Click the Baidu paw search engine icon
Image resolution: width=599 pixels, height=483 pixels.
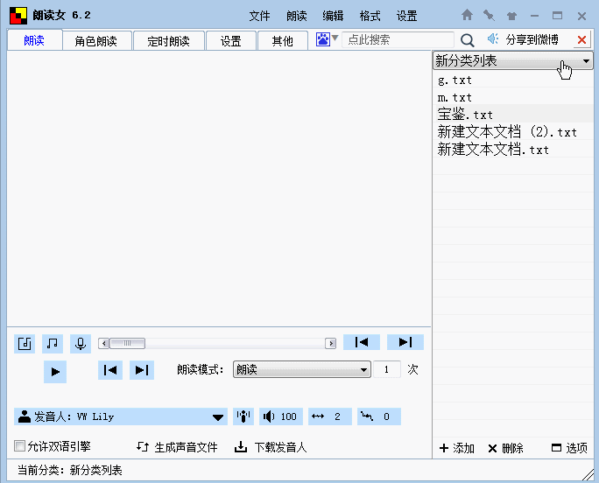323,39
